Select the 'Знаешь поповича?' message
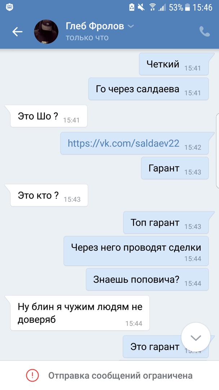The image size is (219, 390). tap(147, 279)
